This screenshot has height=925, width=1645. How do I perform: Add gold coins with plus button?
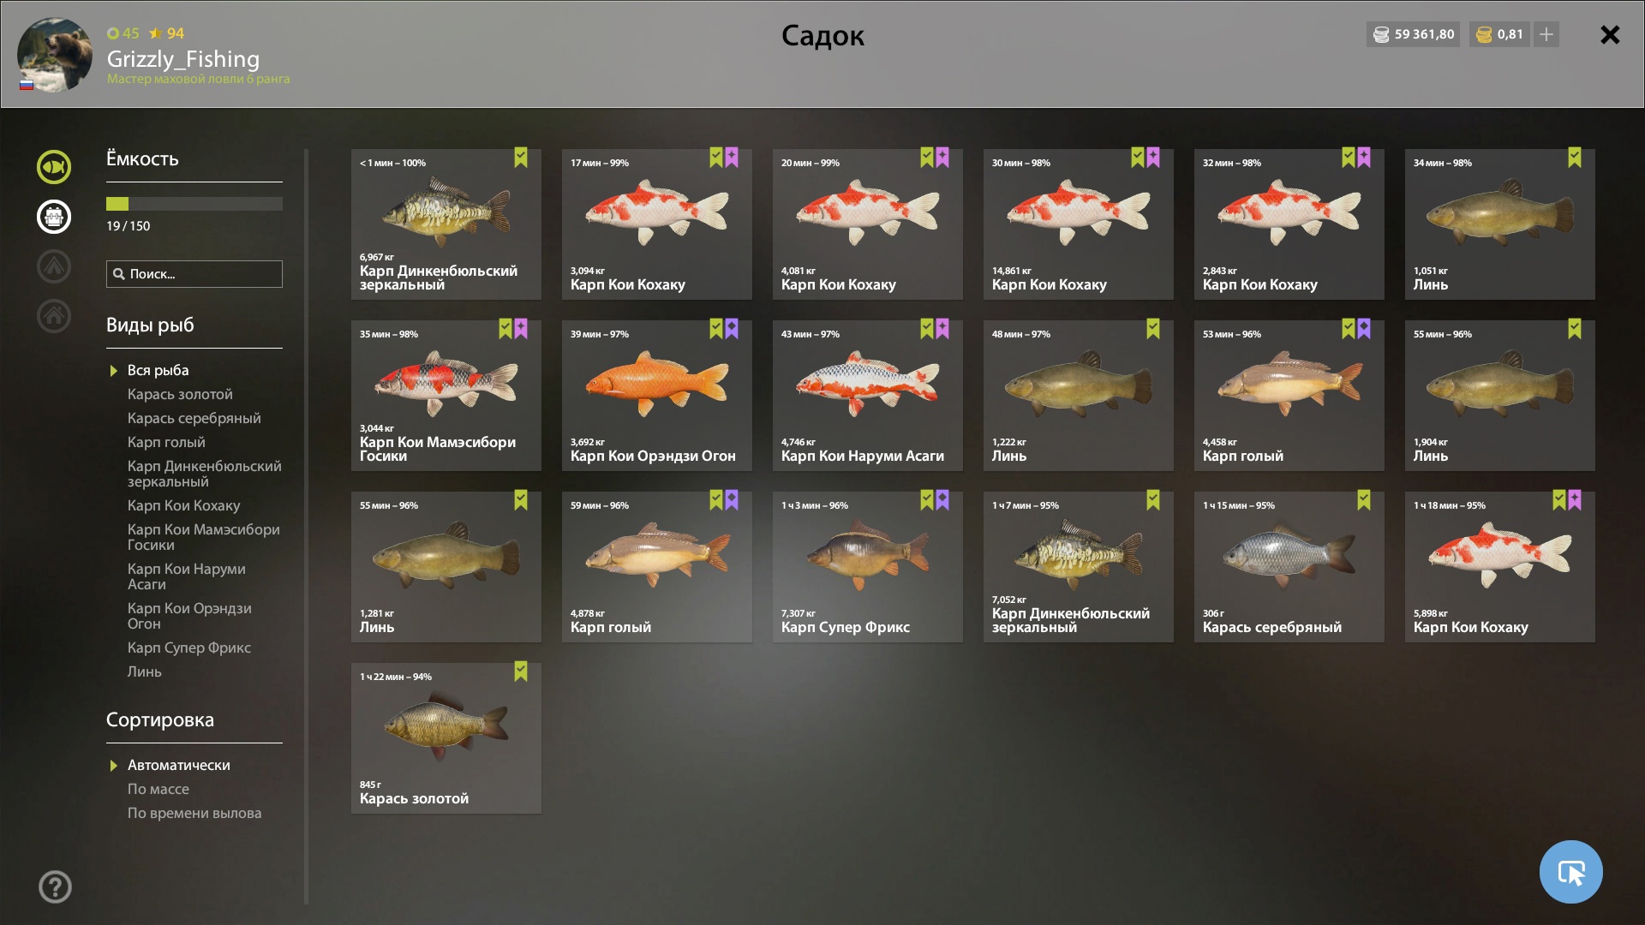coord(1546,34)
